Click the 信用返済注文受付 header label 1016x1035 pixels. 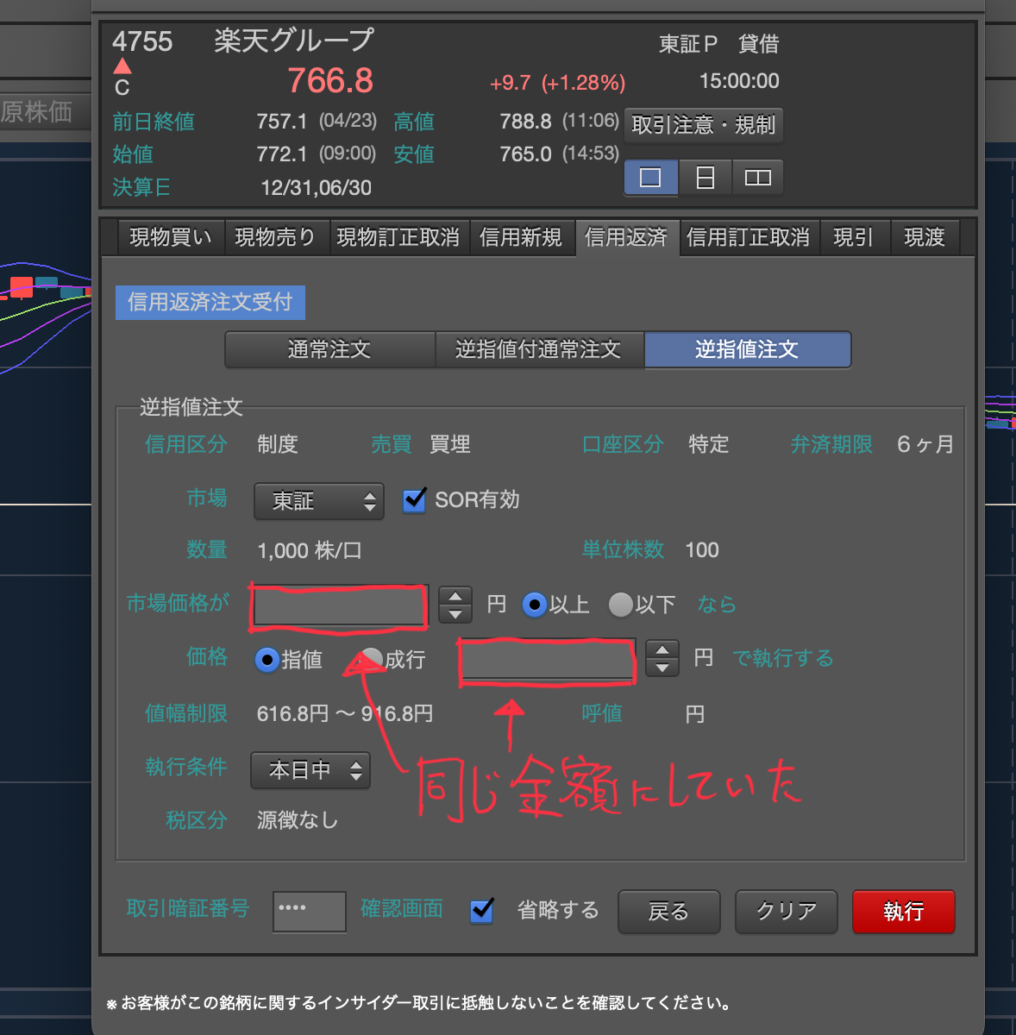[210, 302]
